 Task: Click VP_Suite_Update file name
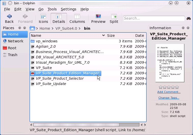tap(51, 84)
